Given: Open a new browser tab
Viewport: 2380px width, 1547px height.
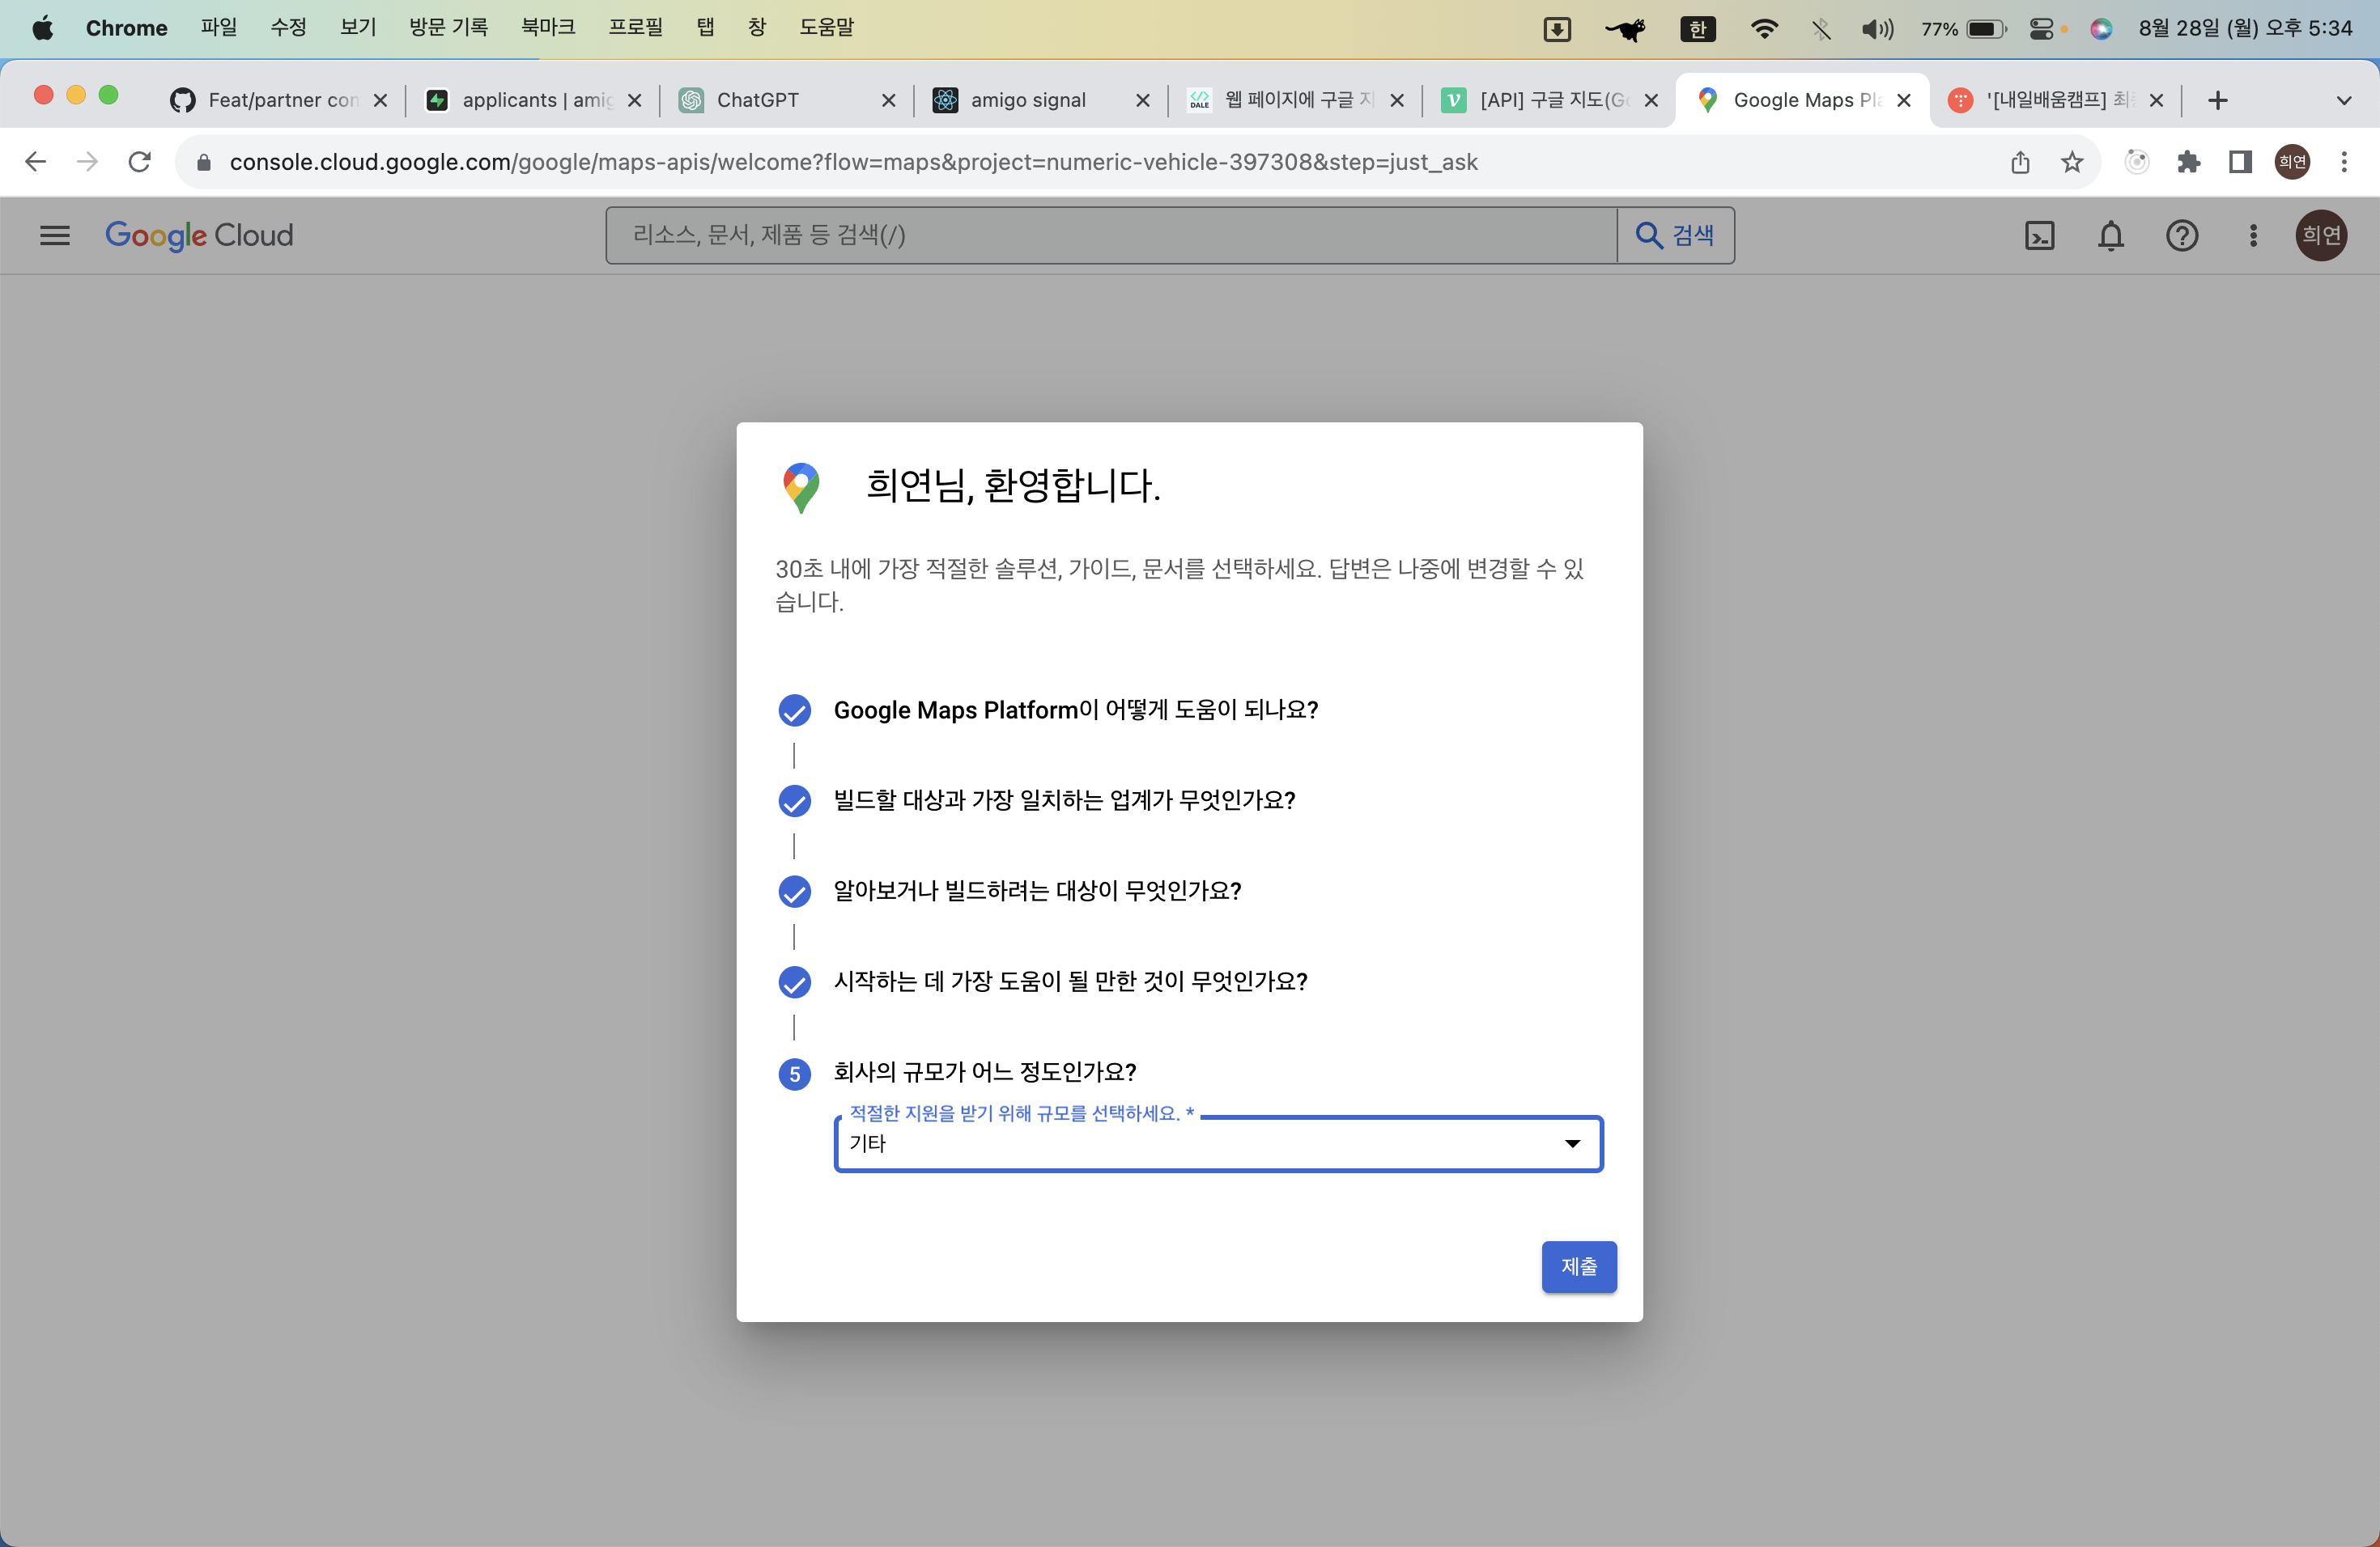Looking at the screenshot, I should pyautogui.click(x=2218, y=100).
